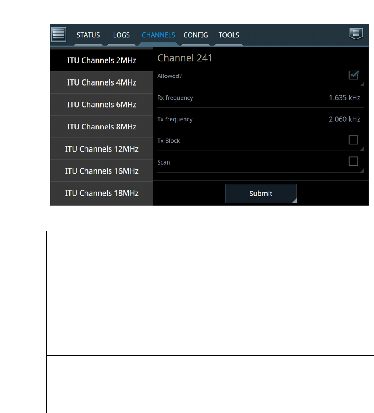This screenshot has width=374, height=413.
Task: Edit the Tx frequency value 2.060 kHz
Action: coord(345,119)
